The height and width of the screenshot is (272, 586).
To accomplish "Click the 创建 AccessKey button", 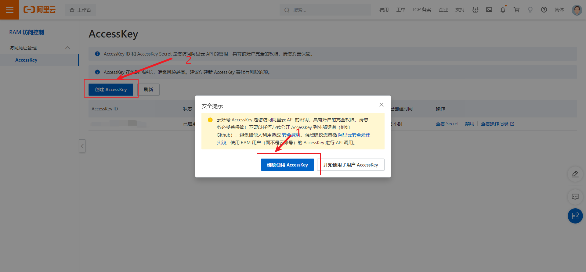I will 111,90.
